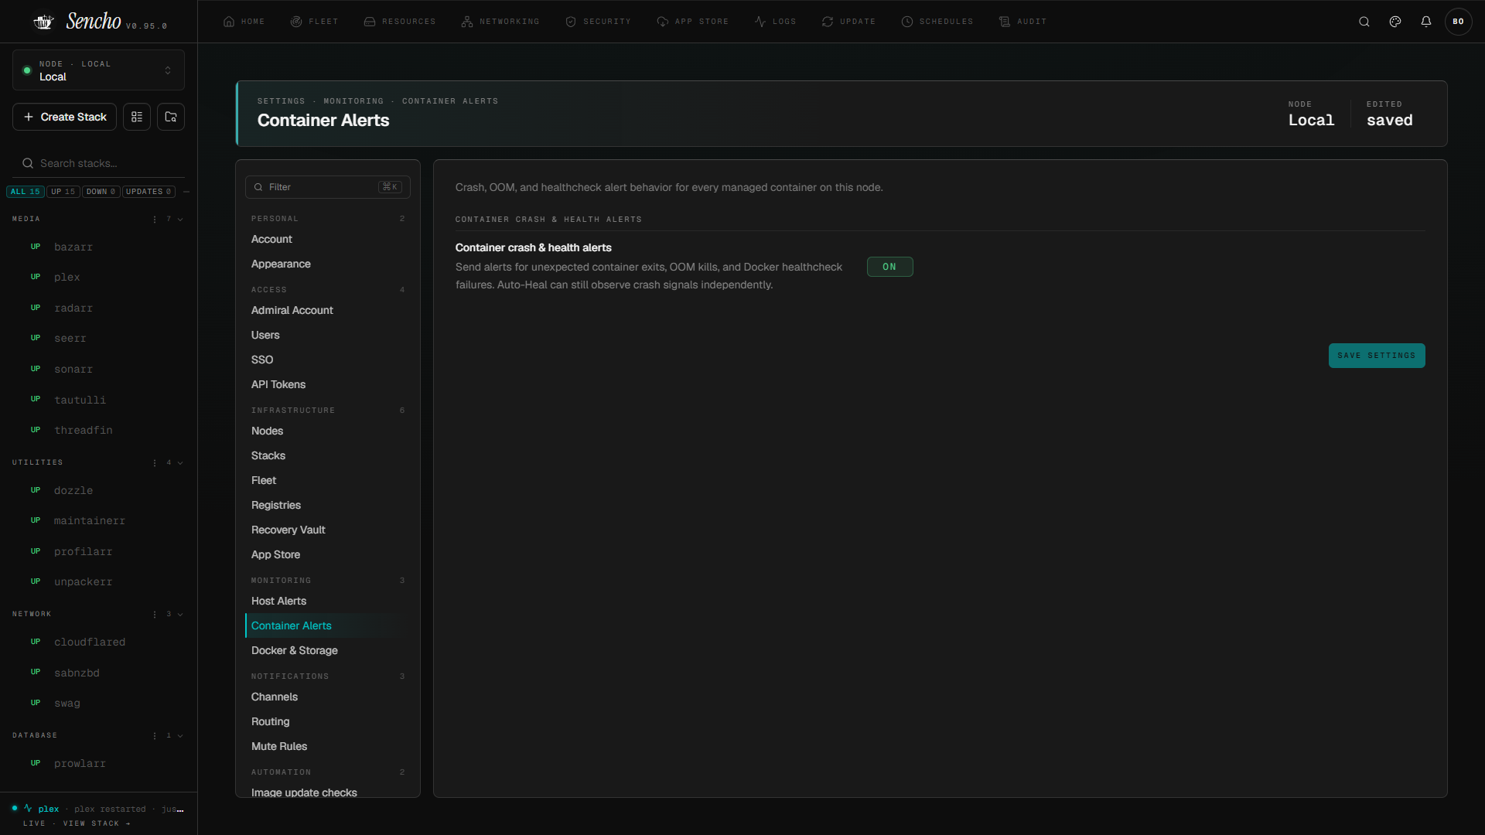Viewport: 1485px width, 835px height.
Task: Click the Media group options dots
Action: click(x=155, y=220)
